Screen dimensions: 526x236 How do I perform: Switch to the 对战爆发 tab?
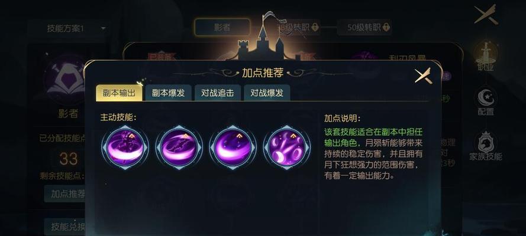click(267, 93)
